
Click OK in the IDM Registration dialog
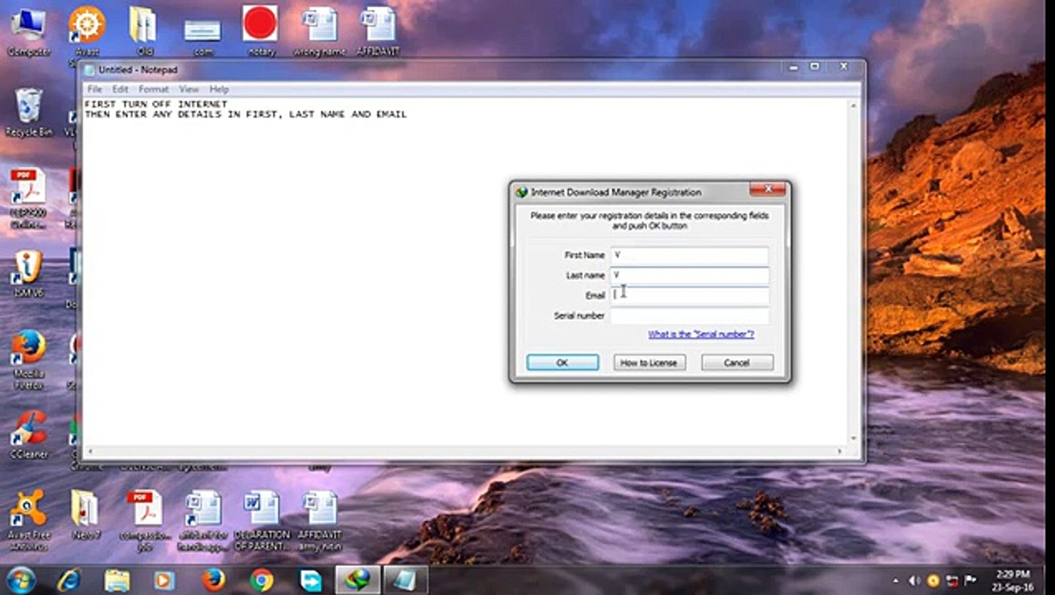562,363
